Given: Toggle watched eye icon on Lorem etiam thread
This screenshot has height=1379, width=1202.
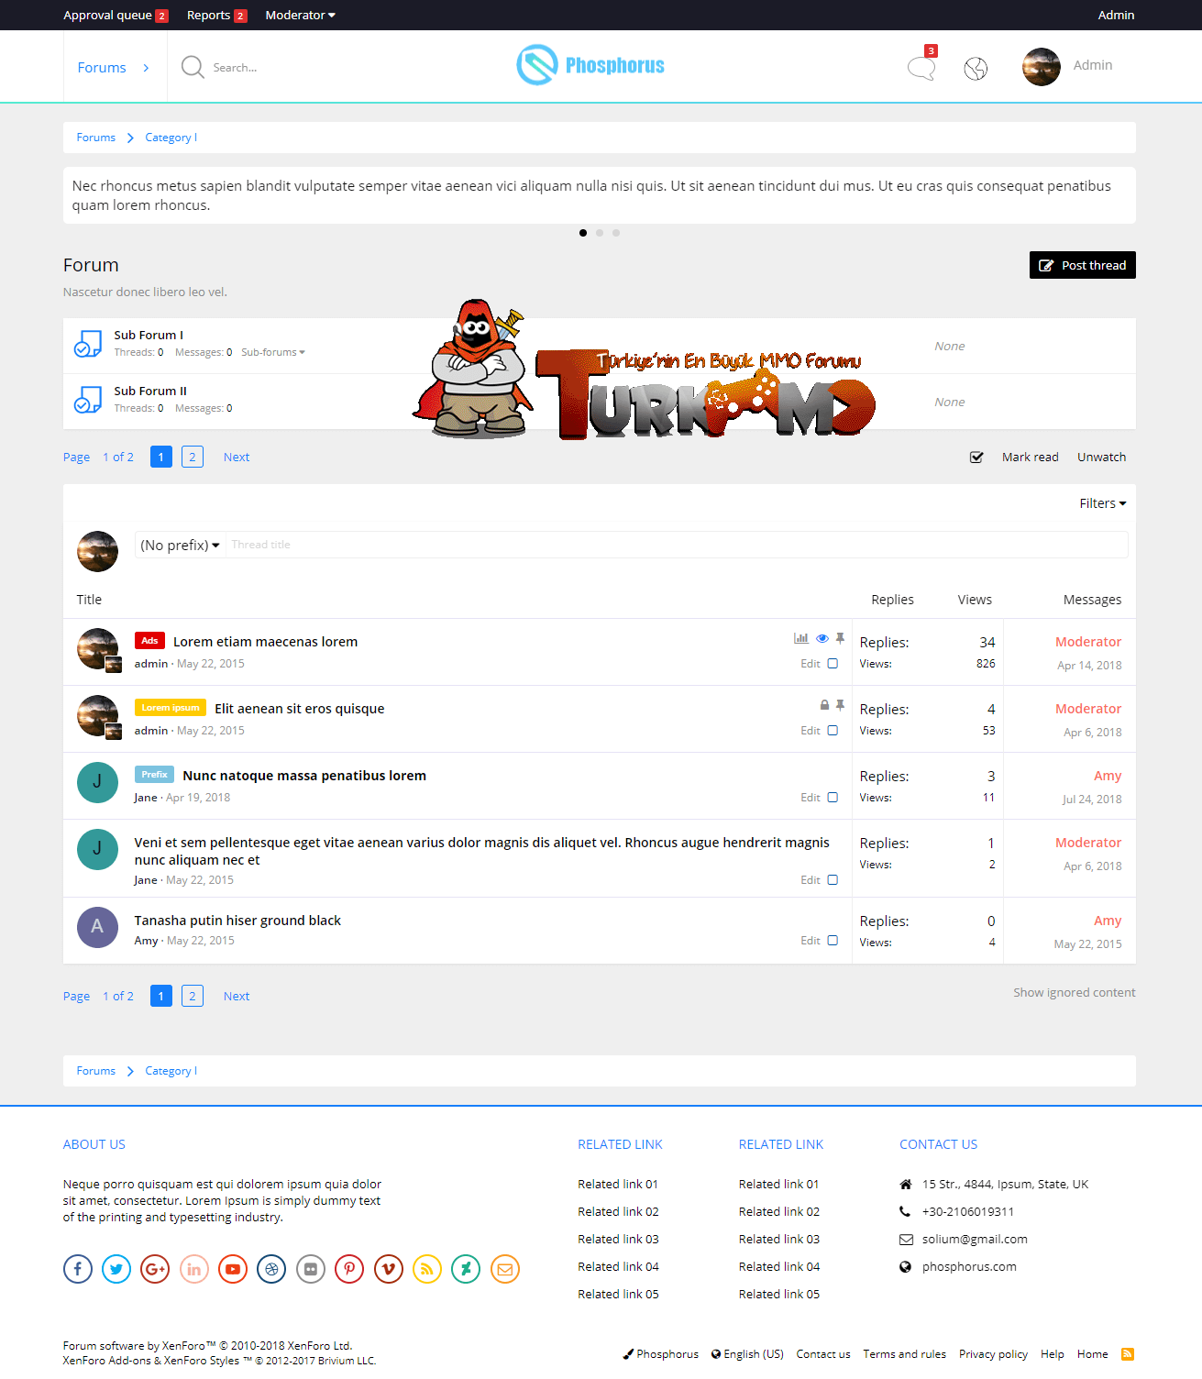Looking at the screenshot, I should (822, 638).
